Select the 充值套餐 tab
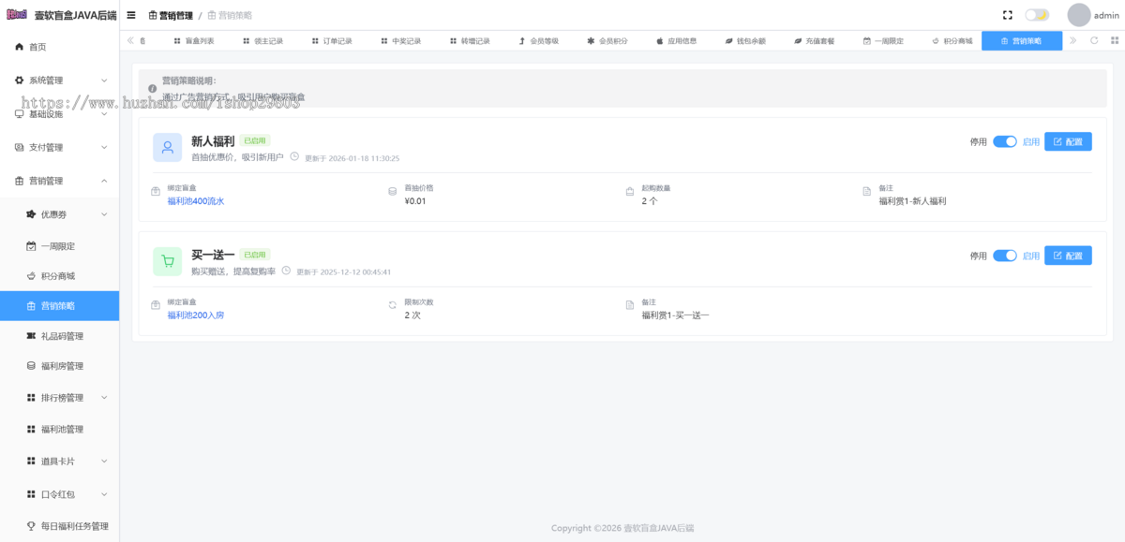The image size is (1125, 542). pos(814,41)
